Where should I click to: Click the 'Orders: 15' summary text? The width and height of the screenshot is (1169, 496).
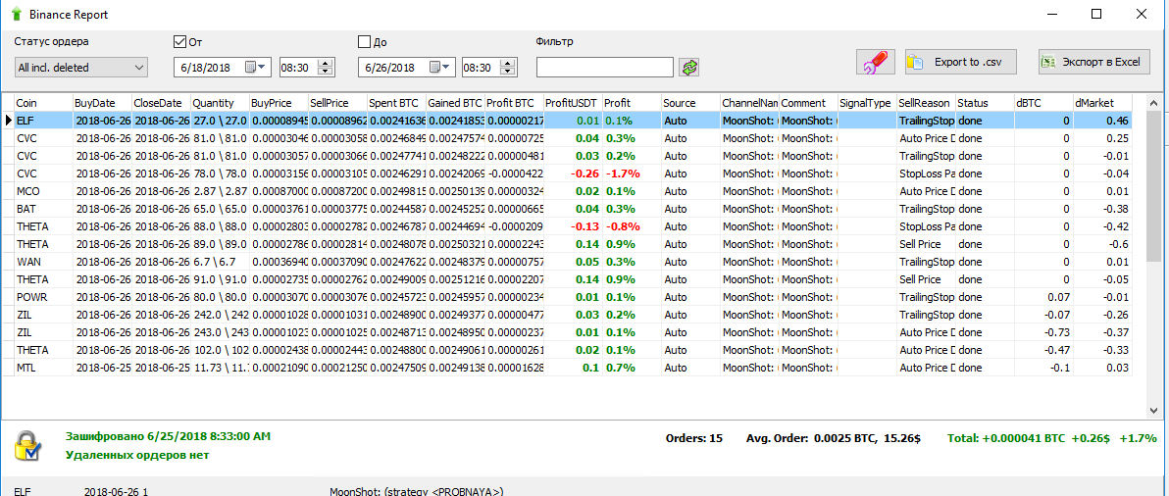click(693, 438)
